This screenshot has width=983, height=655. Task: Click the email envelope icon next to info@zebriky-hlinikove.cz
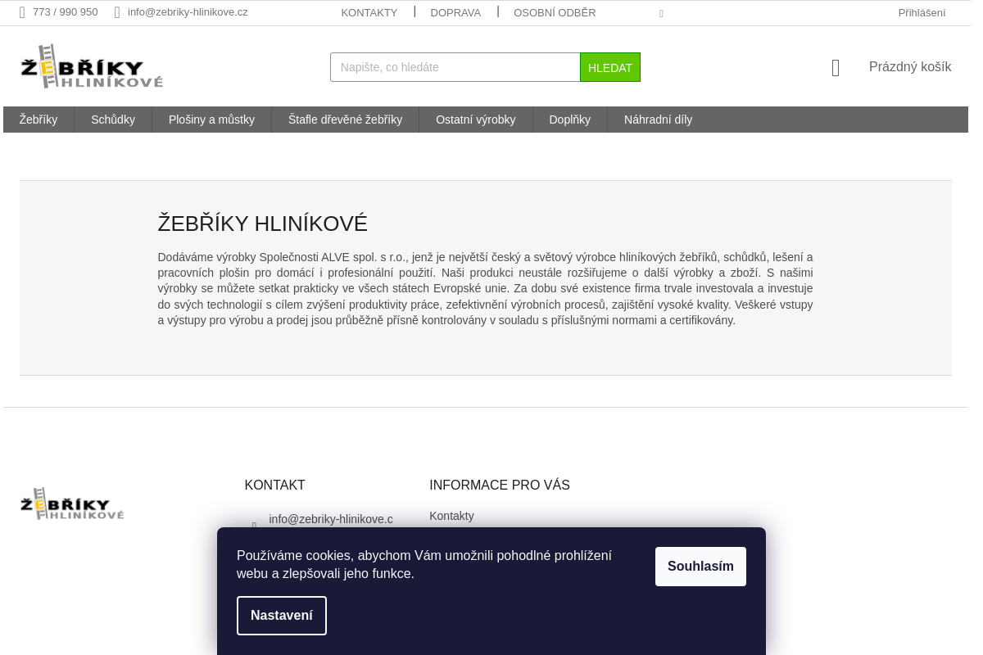click(117, 12)
